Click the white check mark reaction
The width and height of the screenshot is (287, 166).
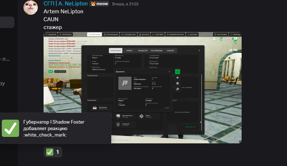tap(53, 152)
